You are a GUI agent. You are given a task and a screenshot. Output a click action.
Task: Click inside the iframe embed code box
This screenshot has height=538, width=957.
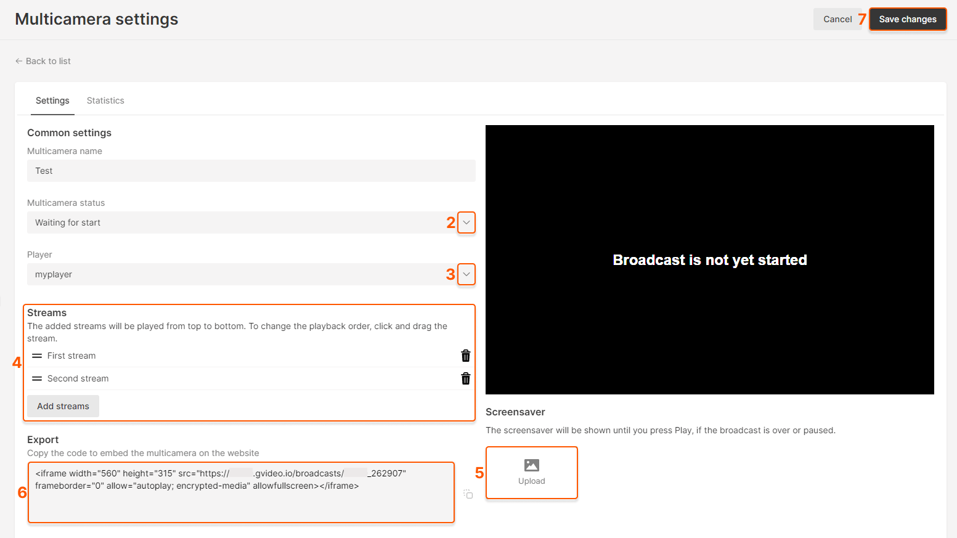pyautogui.click(x=241, y=492)
